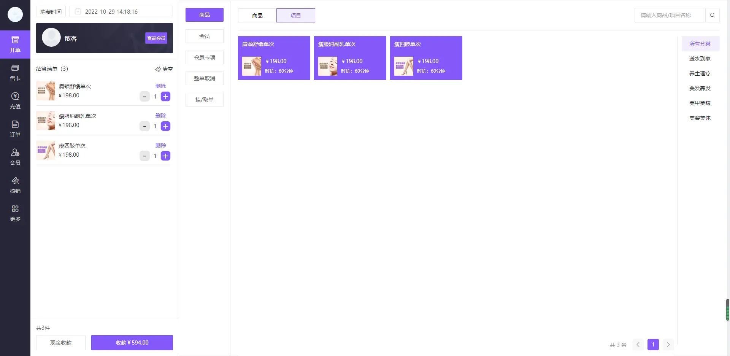Switch to the 项目 tab
This screenshot has height=356, width=730.
pos(295,16)
